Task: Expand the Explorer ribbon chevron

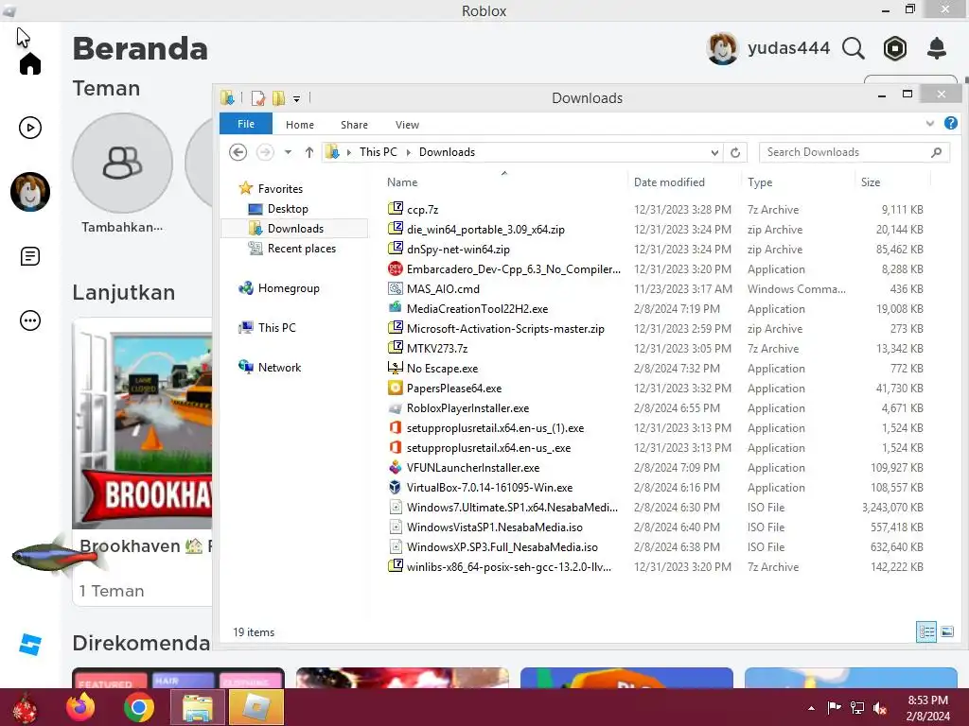Action: coord(930,124)
